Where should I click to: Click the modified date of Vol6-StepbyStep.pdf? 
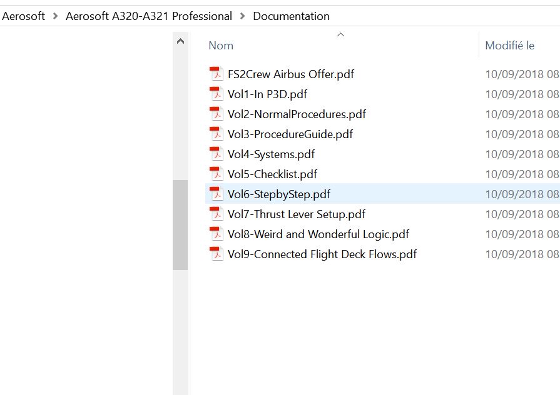[x=522, y=194]
